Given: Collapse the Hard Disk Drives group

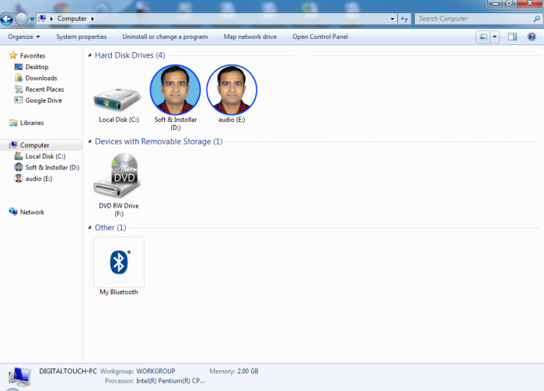Looking at the screenshot, I should tap(89, 55).
